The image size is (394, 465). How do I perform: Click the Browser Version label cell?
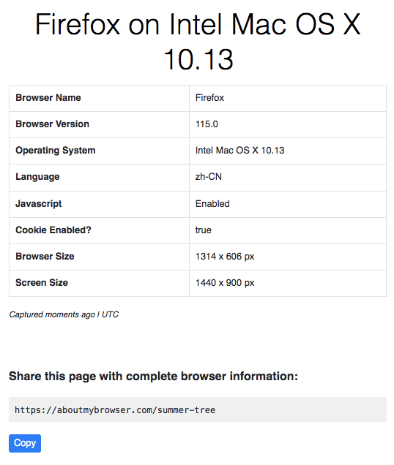click(99, 124)
